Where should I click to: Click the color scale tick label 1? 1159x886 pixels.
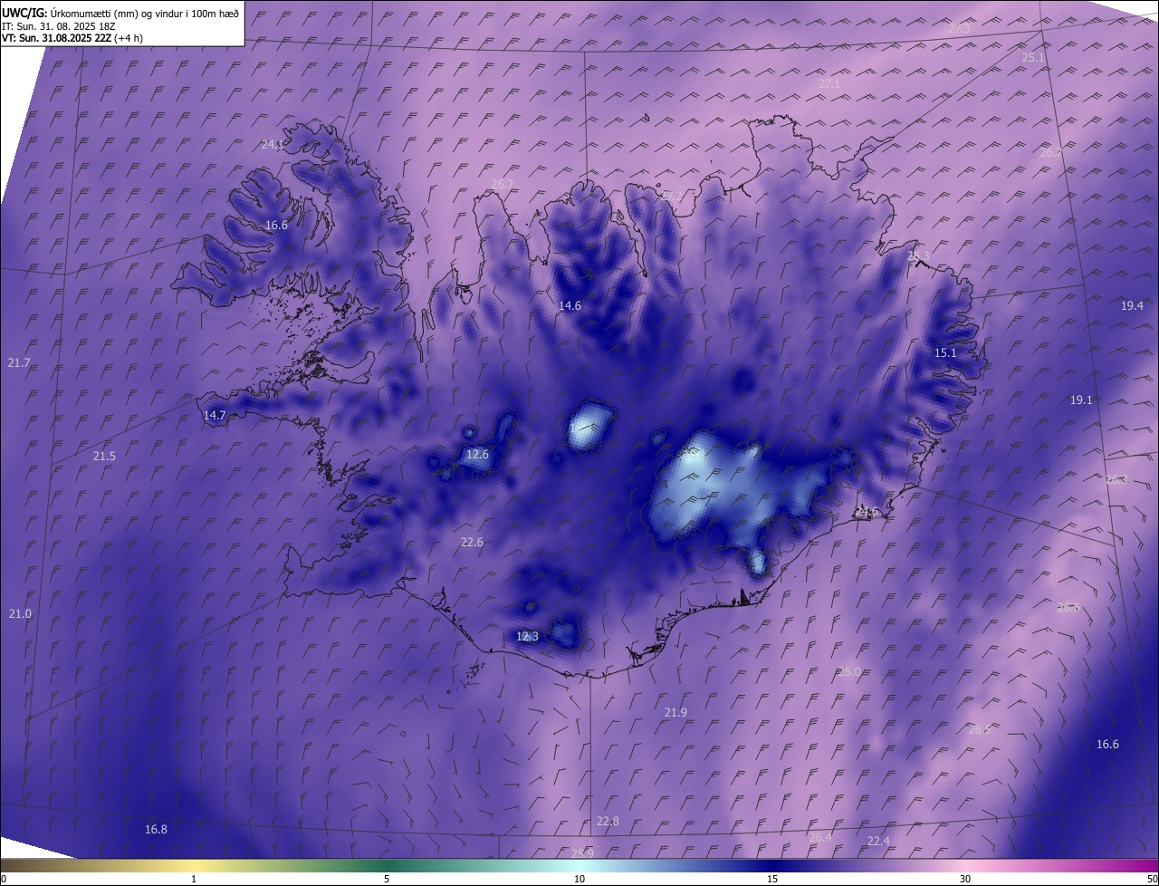194,879
